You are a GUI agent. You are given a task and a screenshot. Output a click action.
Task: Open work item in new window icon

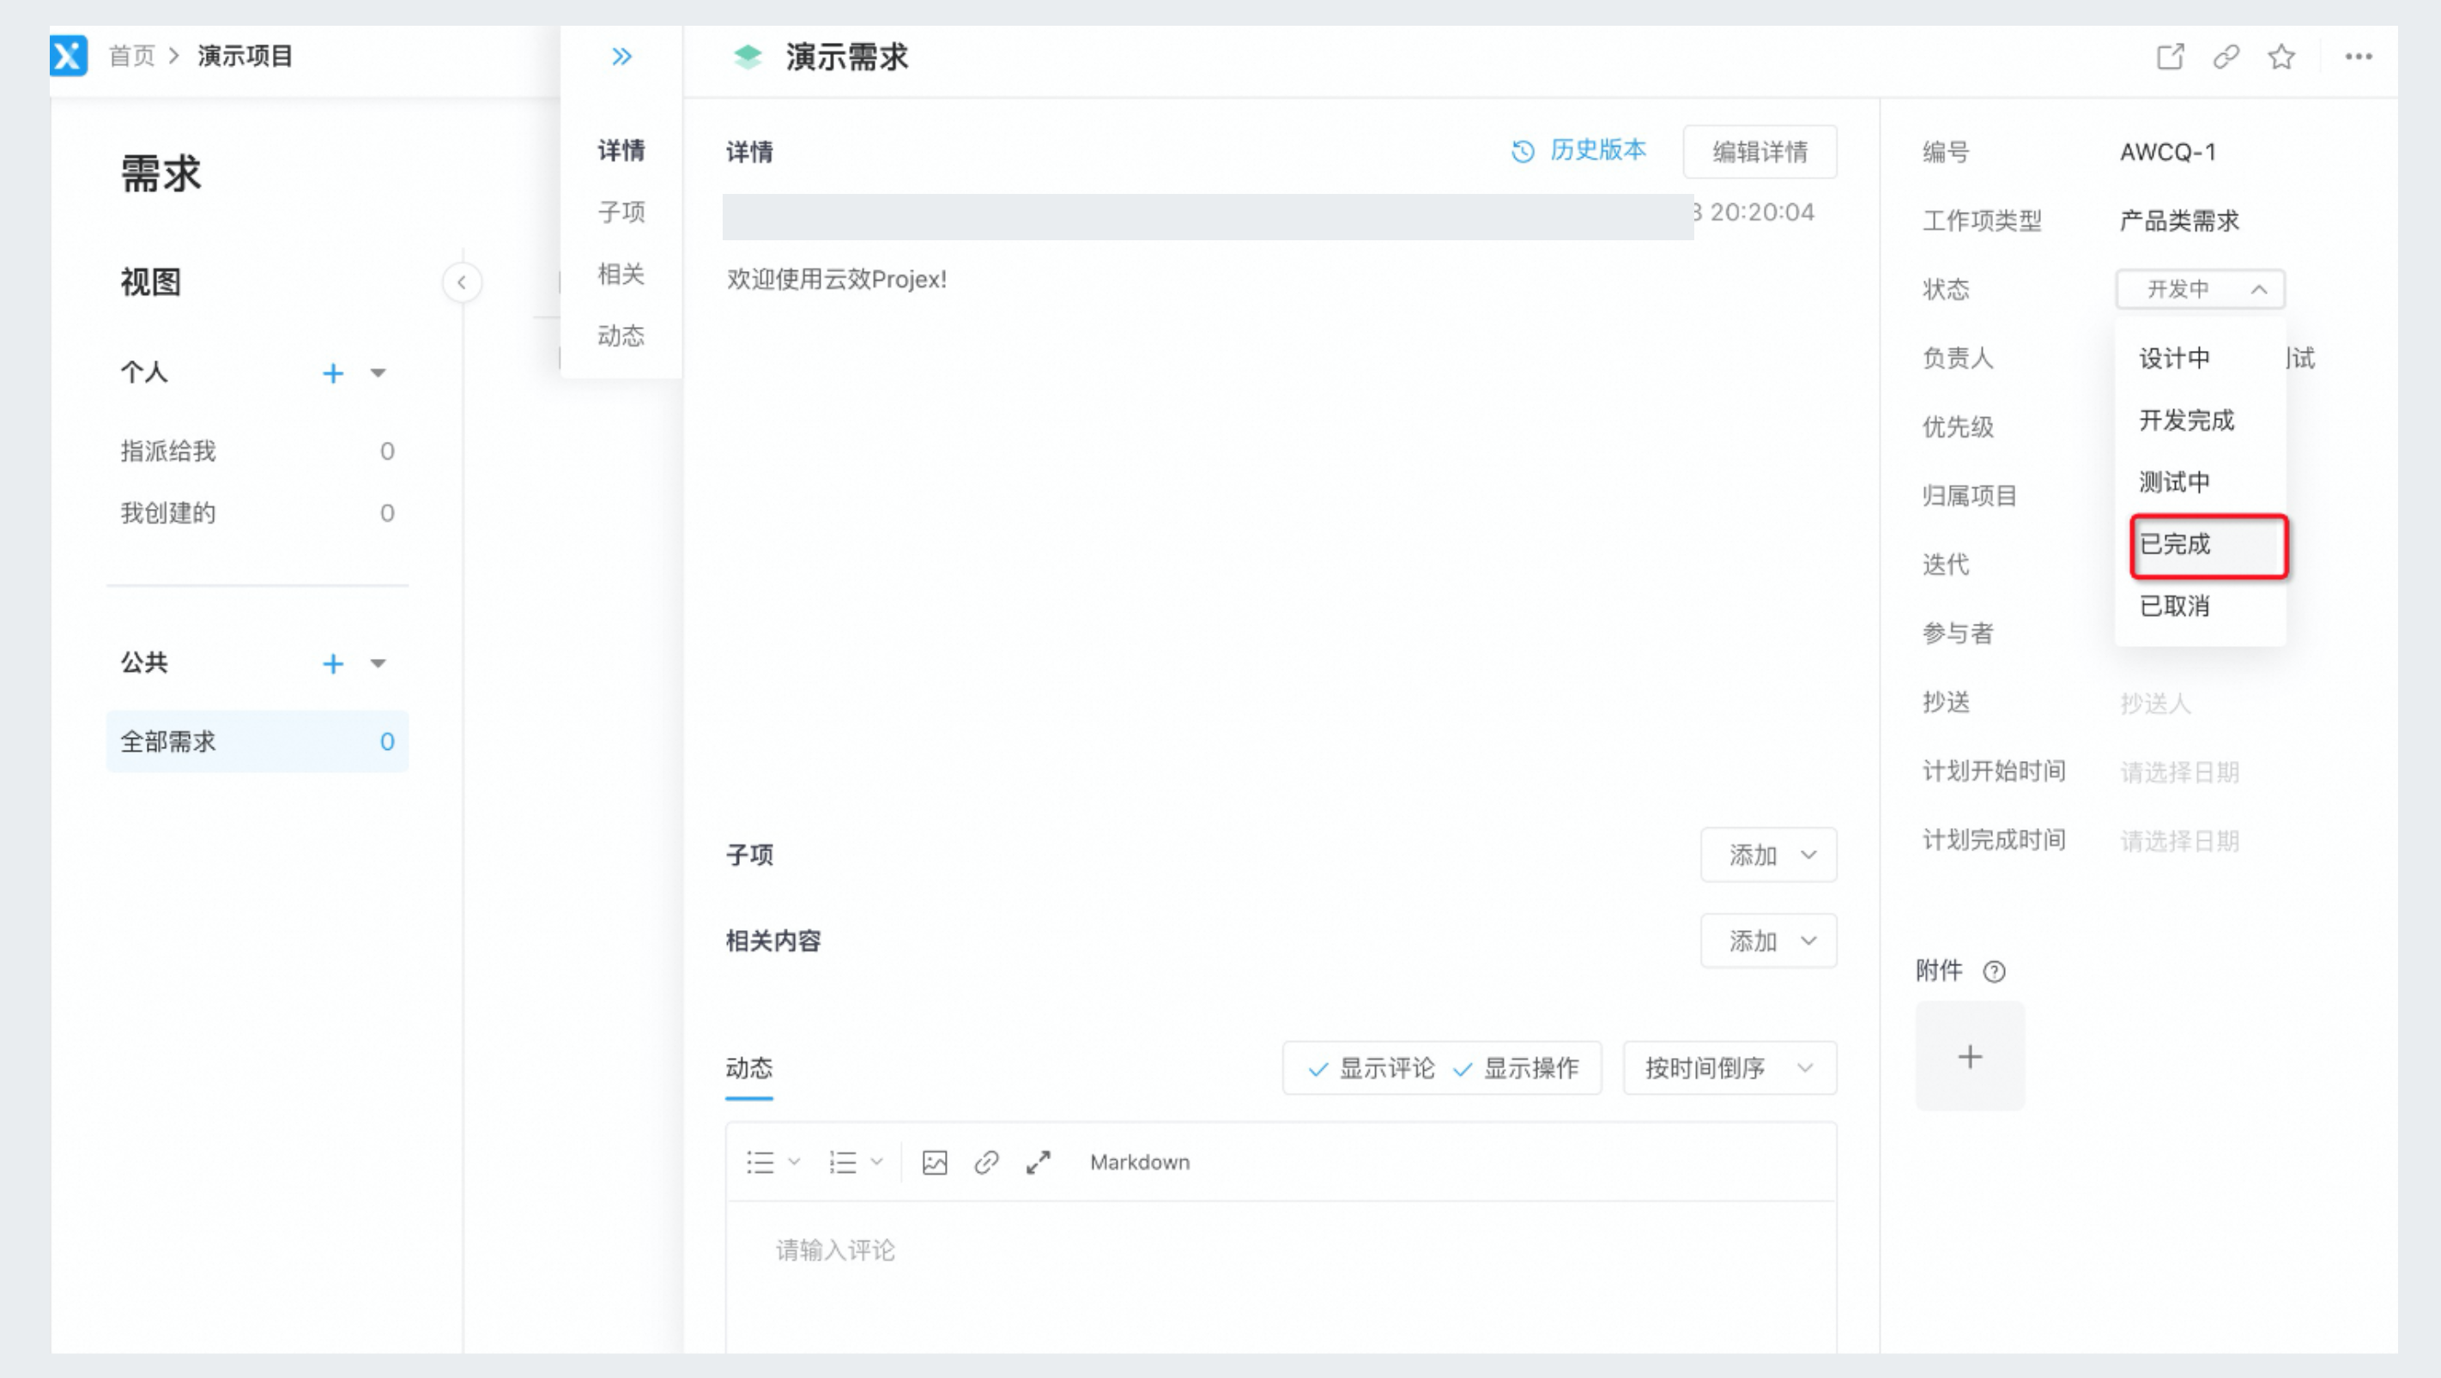pos(2170,57)
